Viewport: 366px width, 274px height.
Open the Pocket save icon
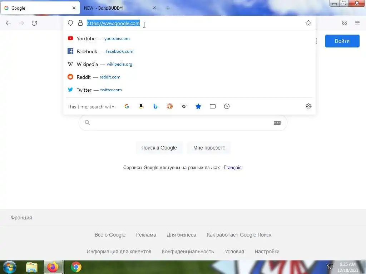point(345,23)
